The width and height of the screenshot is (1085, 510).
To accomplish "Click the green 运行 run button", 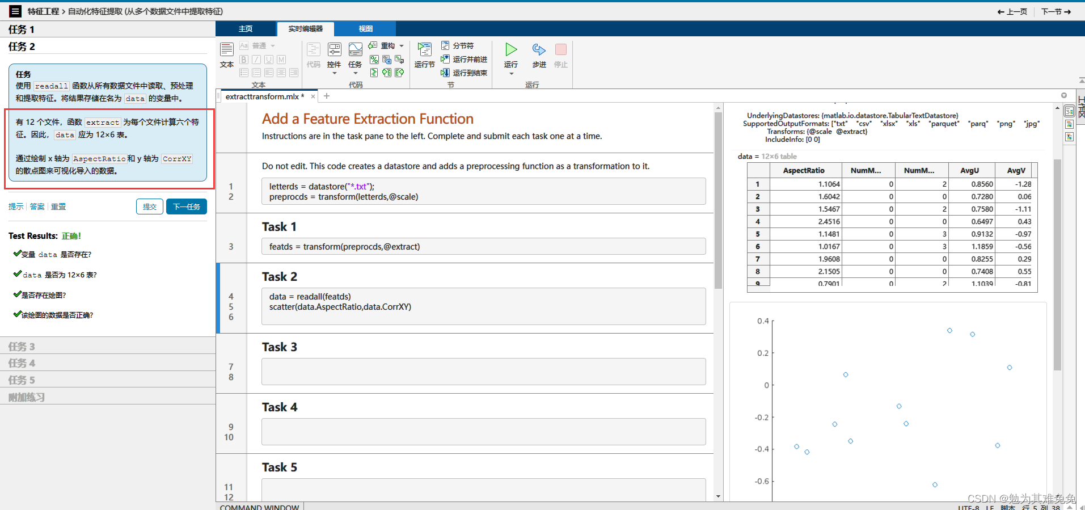I will (x=511, y=50).
